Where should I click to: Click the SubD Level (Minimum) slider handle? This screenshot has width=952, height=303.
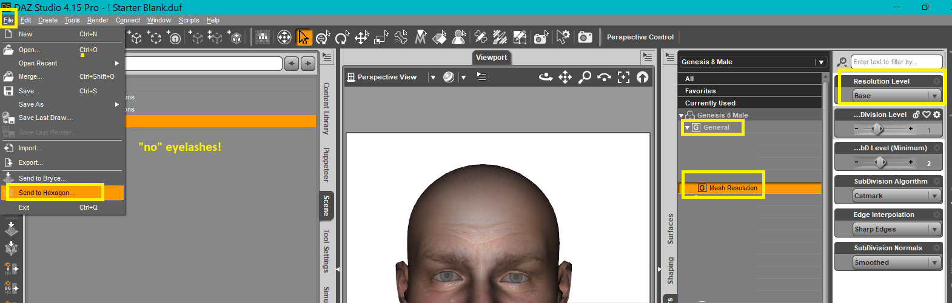click(880, 162)
